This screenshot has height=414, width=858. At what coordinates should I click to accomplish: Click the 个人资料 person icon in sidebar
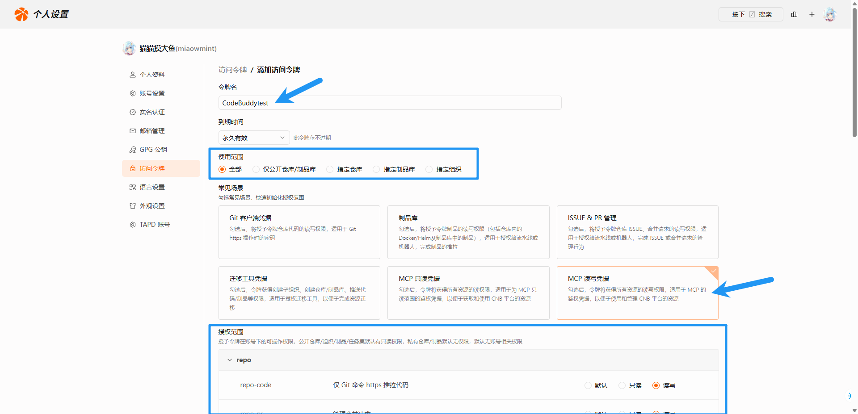133,75
